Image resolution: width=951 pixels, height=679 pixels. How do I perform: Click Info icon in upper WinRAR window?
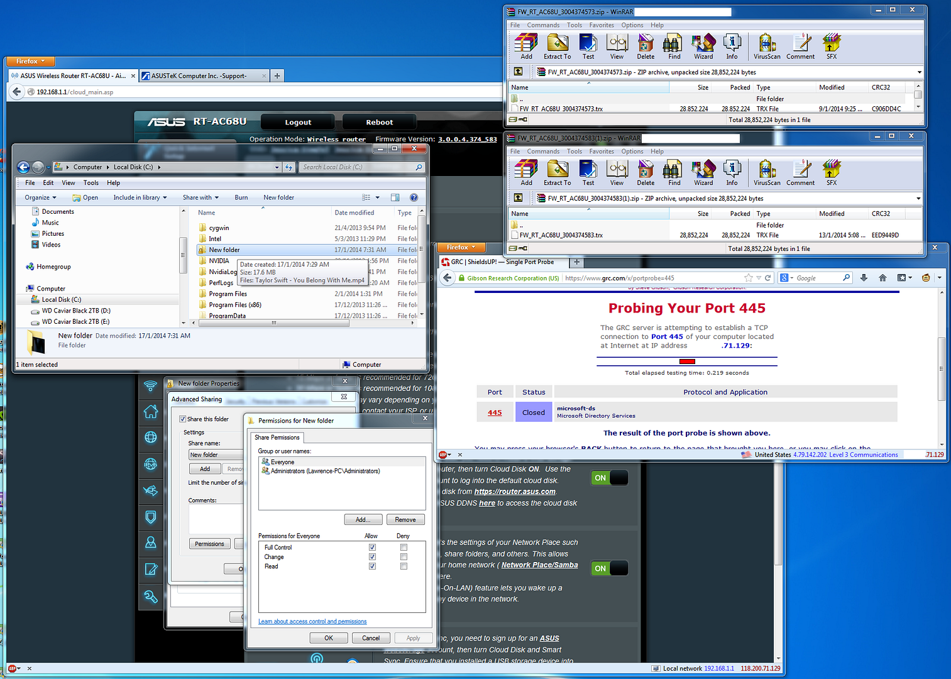coord(732,45)
